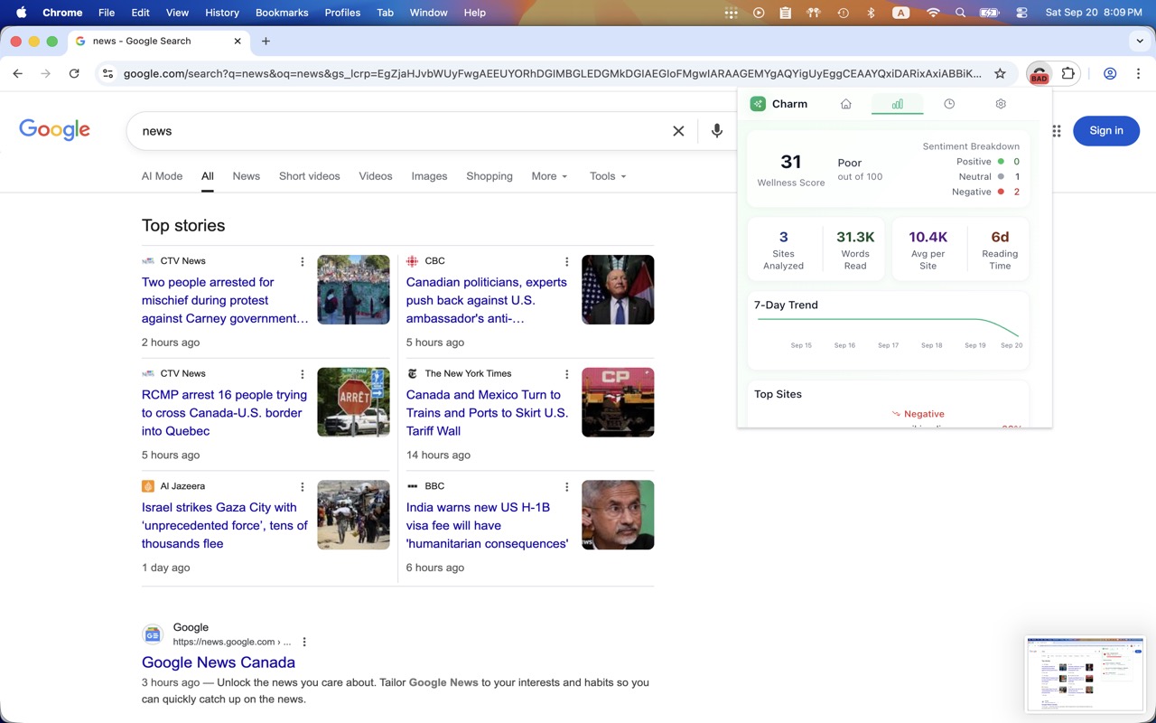
Task: Open the Charm statistics chart tab
Action: point(897,104)
